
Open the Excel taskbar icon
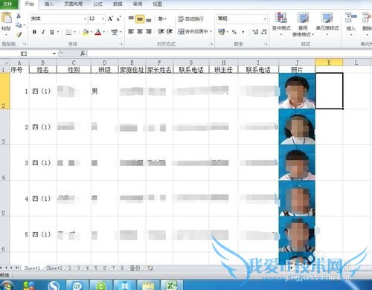(x=172, y=285)
